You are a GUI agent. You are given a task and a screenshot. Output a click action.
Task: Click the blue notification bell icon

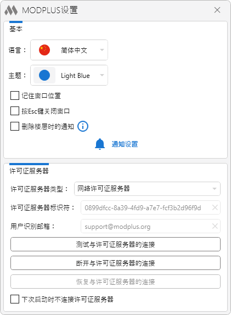pyautogui.click(x=100, y=144)
